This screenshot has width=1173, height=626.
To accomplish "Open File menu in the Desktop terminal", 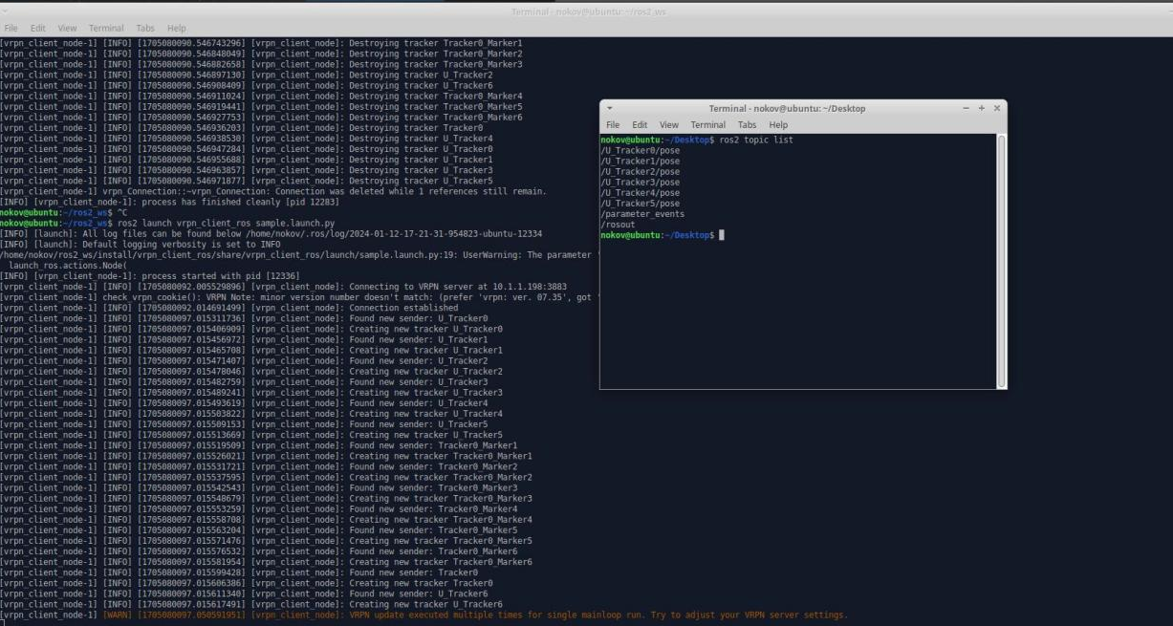I will point(613,125).
